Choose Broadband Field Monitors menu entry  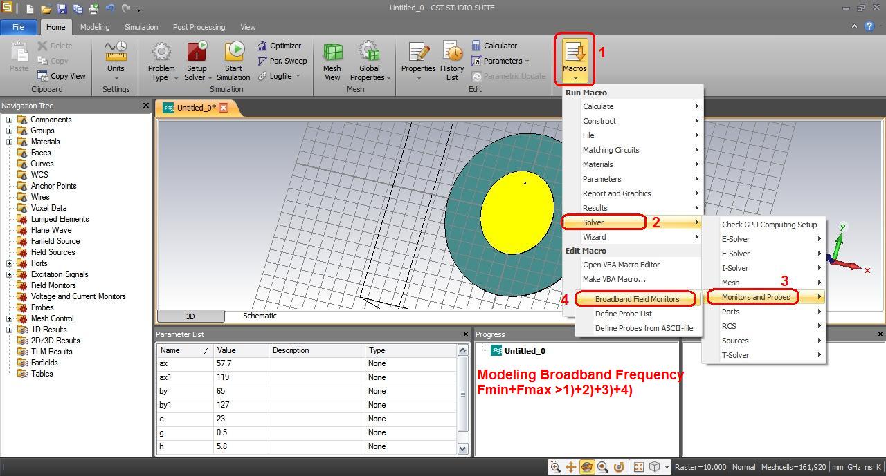click(x=637, y=299)
